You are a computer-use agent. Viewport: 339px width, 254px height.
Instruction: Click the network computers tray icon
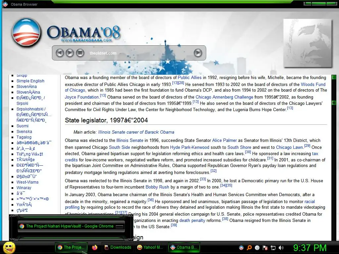[273, 248]
